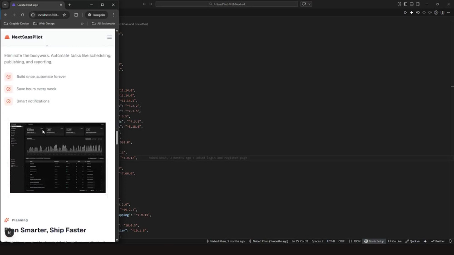The image size is (454, 255).
Task: Split the editor to the right
Action: (x=442, y=12)
